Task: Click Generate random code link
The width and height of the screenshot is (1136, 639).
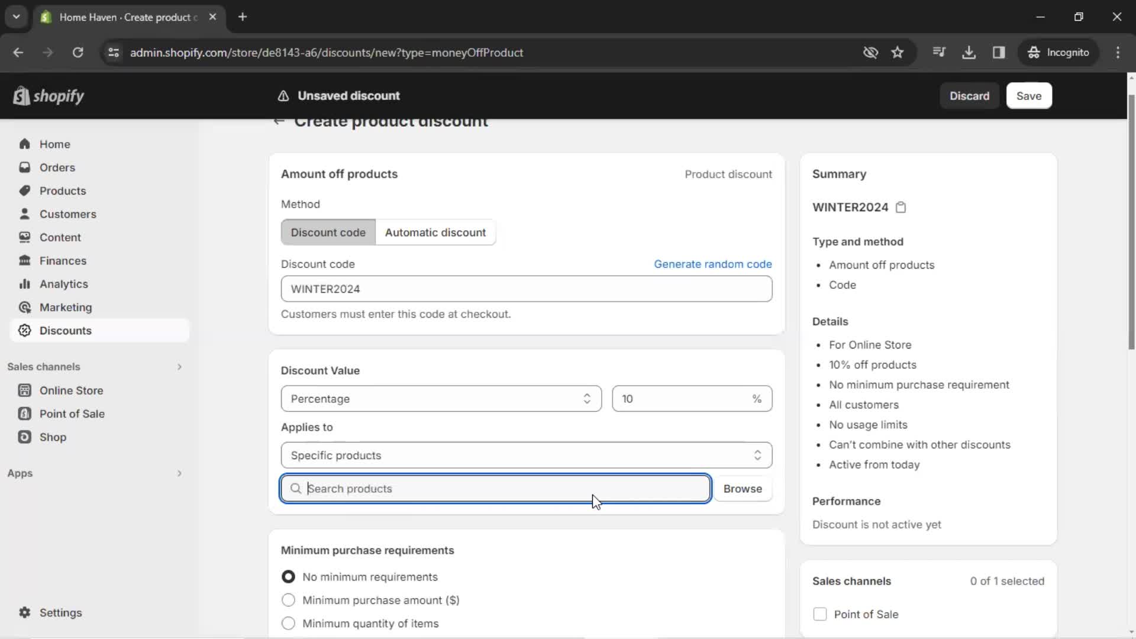Action: (x=713, y=264)
